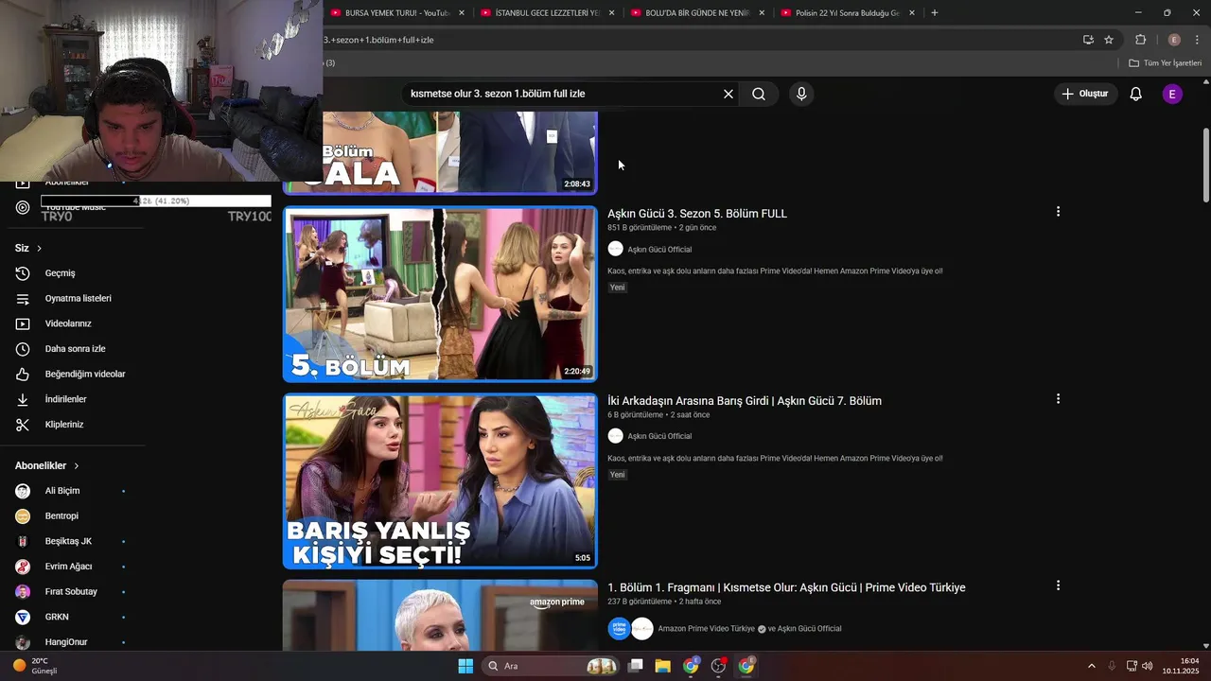The image size is (1211, 681).
Task: Open the 16:04 clock and date panel
Action: tap(1181, 666)
